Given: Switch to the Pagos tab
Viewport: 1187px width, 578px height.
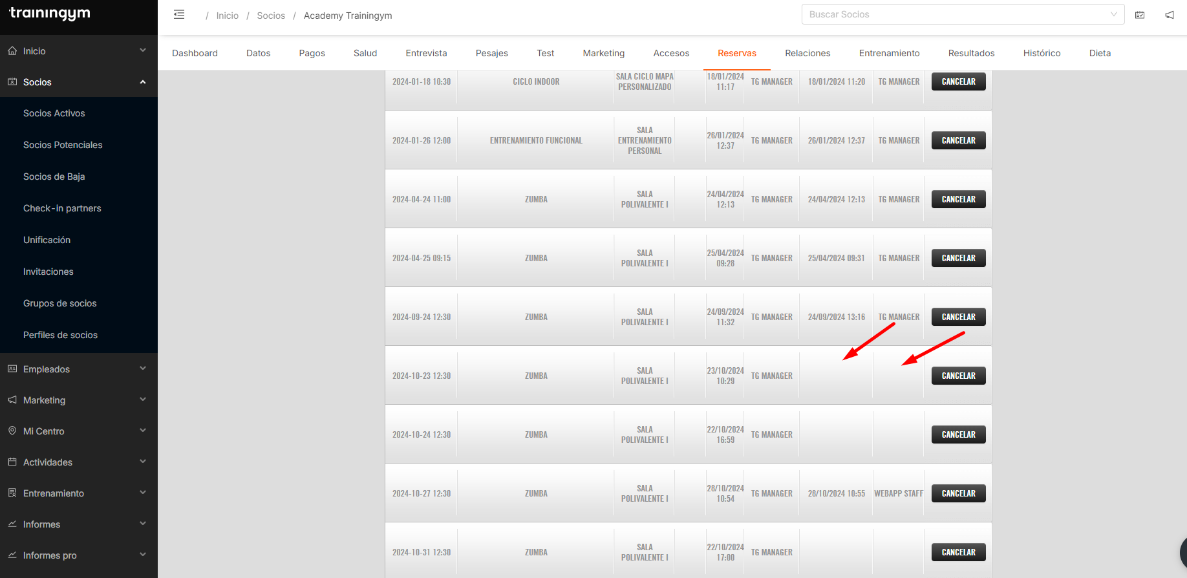Looking at the screenshot, I should pyautogui.click(x=312, y=53).
